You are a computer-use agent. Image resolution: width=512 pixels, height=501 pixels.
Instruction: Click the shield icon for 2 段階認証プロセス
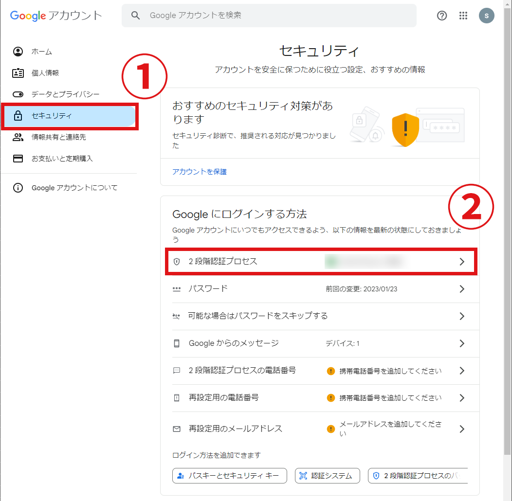(177, 261)
